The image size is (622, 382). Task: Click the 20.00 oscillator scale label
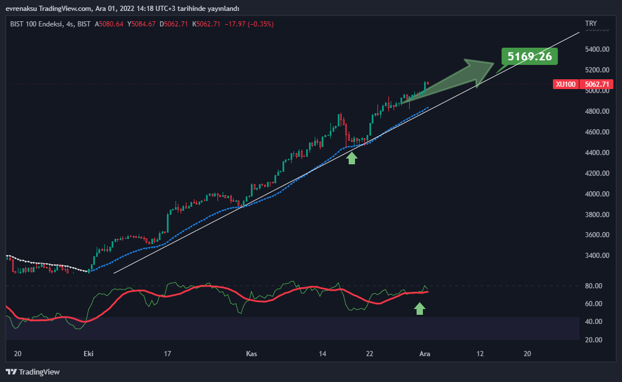[x=593, y=339]
